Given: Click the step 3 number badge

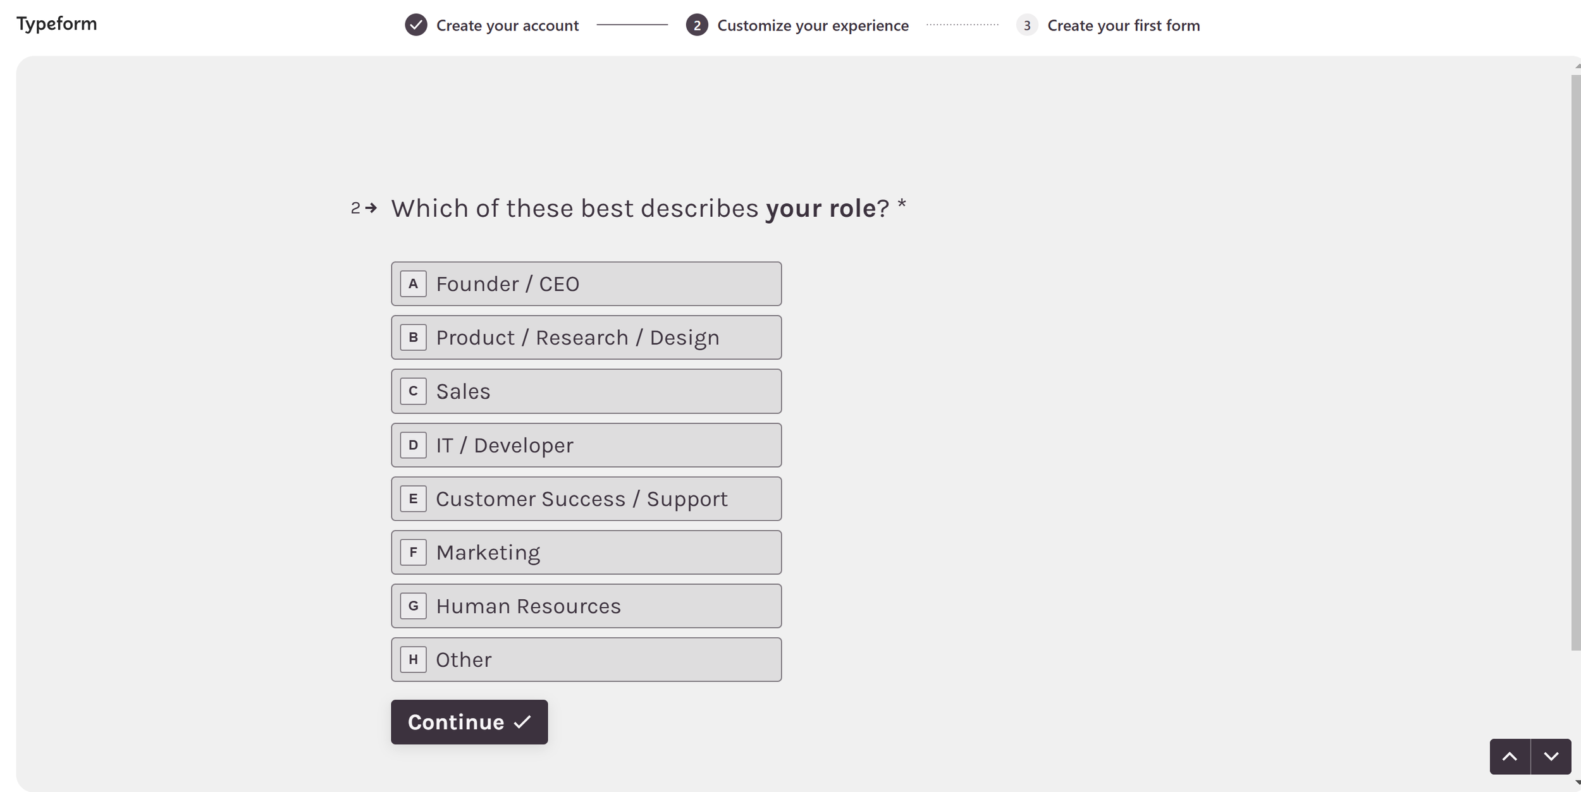Looking at the screenshot, I should point(1026,25).
